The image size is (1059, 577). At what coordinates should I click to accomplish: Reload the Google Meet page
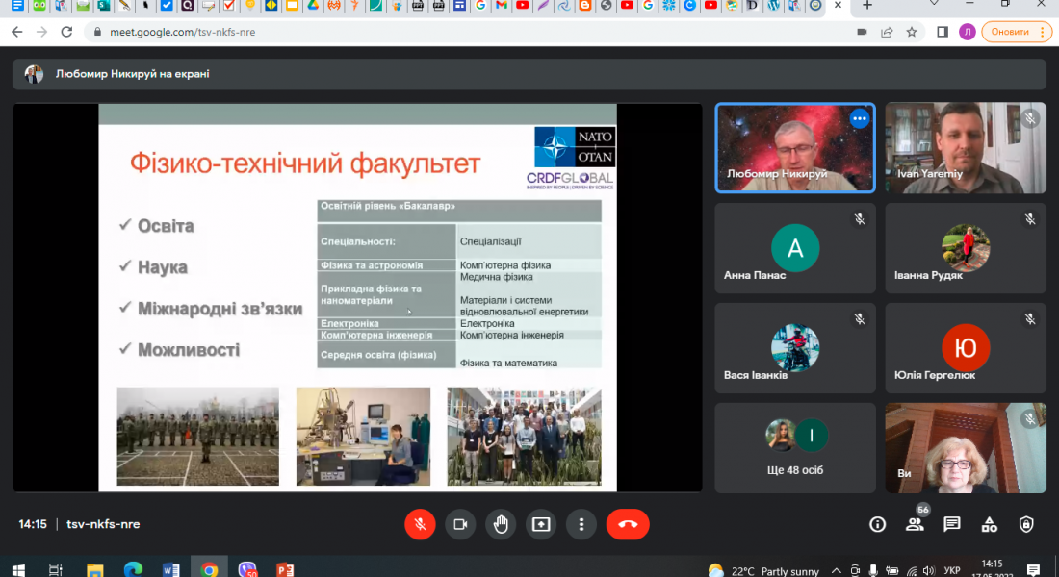[66, 32]
